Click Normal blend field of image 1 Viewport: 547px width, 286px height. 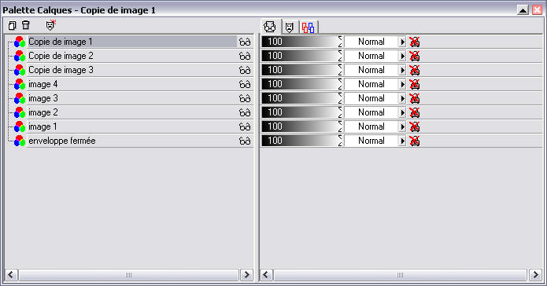pos(371,126)
